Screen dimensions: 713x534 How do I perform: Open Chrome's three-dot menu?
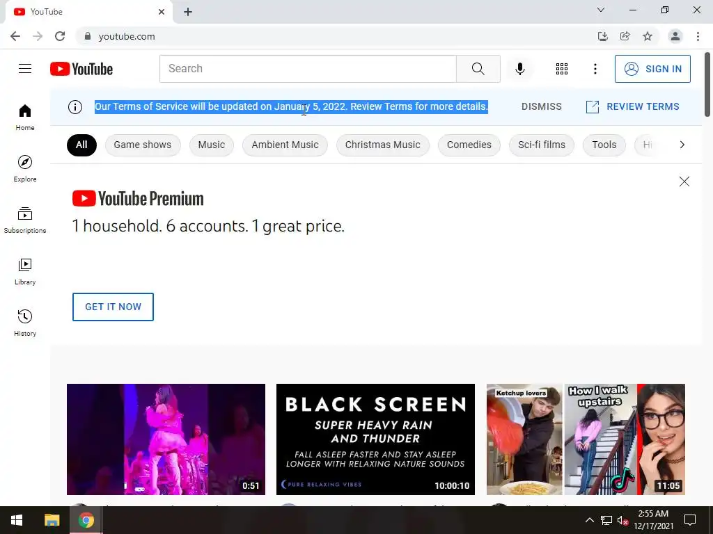pyautogui.click(x=698, y=36)
